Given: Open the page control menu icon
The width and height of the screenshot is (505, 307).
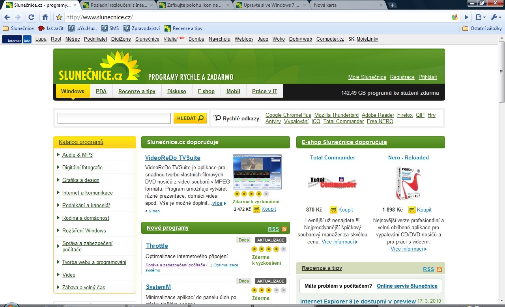Looking at the screenshot, I should (x=480, y=17).
